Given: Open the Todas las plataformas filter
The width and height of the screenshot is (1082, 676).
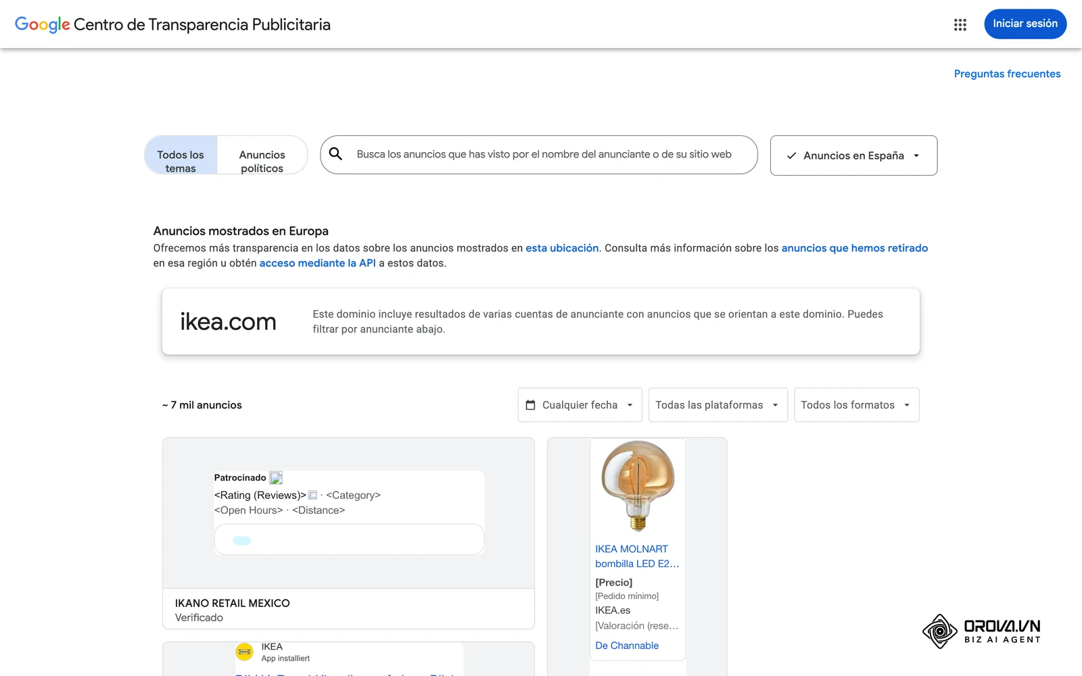Looking at the screenshot, I should point(718,405).
